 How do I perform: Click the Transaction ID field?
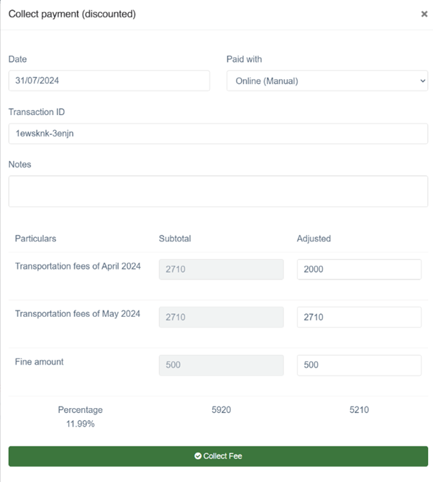[218, 134]
